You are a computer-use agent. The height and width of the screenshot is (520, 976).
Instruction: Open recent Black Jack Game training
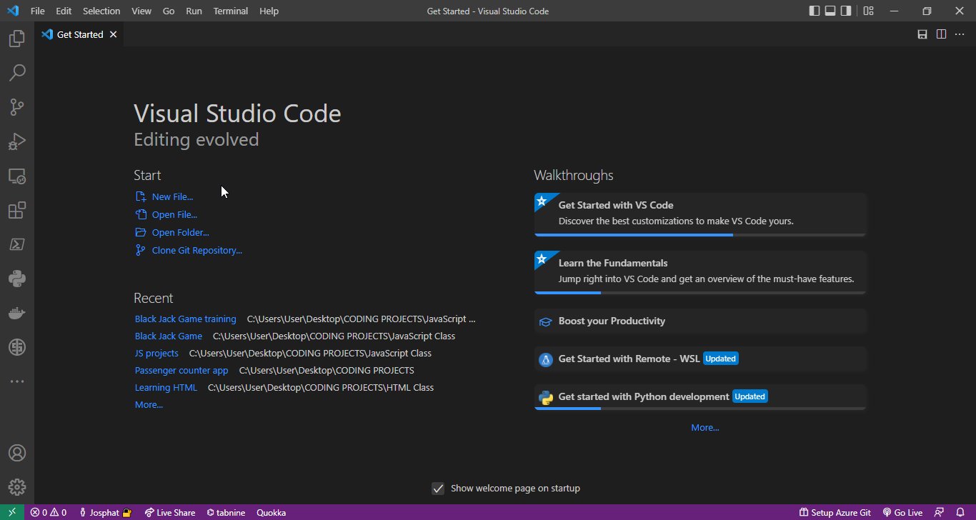coord(186,319)
